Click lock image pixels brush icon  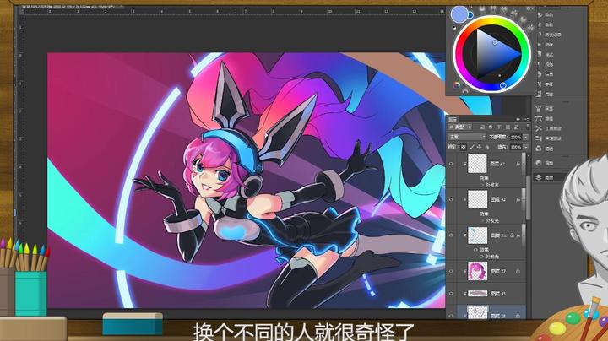coord(471,147)
